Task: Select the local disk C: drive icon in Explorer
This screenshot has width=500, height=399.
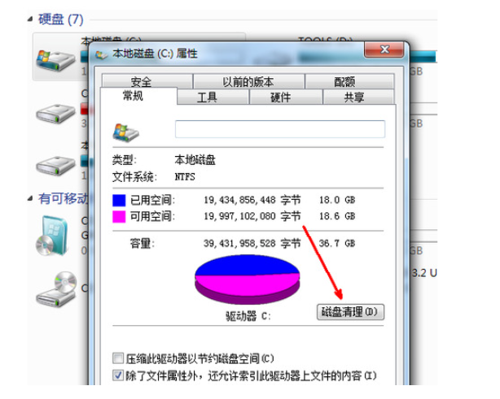Action: coord(55,60)
